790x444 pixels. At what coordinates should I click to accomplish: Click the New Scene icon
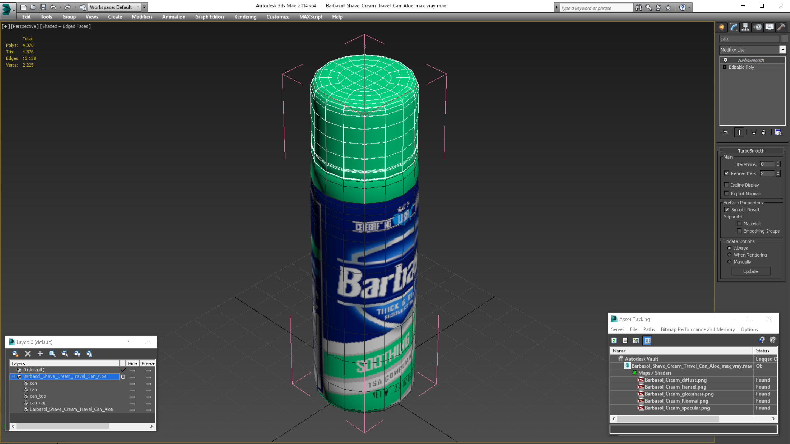(x=23, y=7)
